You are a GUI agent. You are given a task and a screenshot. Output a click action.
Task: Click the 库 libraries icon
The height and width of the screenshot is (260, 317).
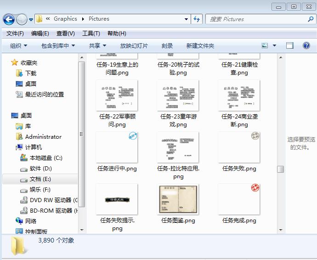[19, 126]
